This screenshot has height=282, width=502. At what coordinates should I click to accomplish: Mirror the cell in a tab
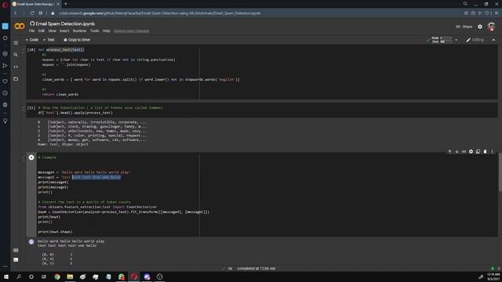(478, 151)
